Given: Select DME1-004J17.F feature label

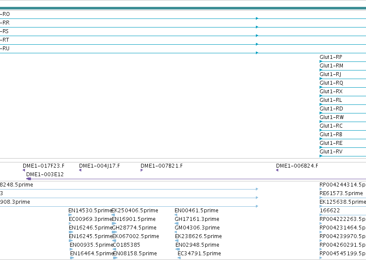Looking at the screenshot, I should click(x=99, y=166).
